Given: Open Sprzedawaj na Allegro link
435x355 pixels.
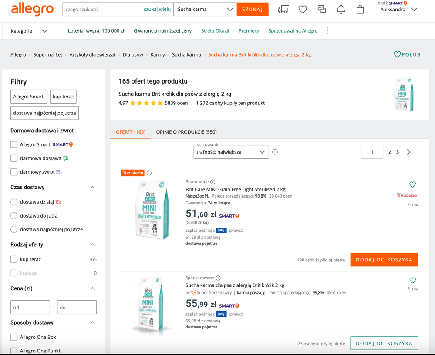Looking at the screenshot, I should click(x=293, y=31).
